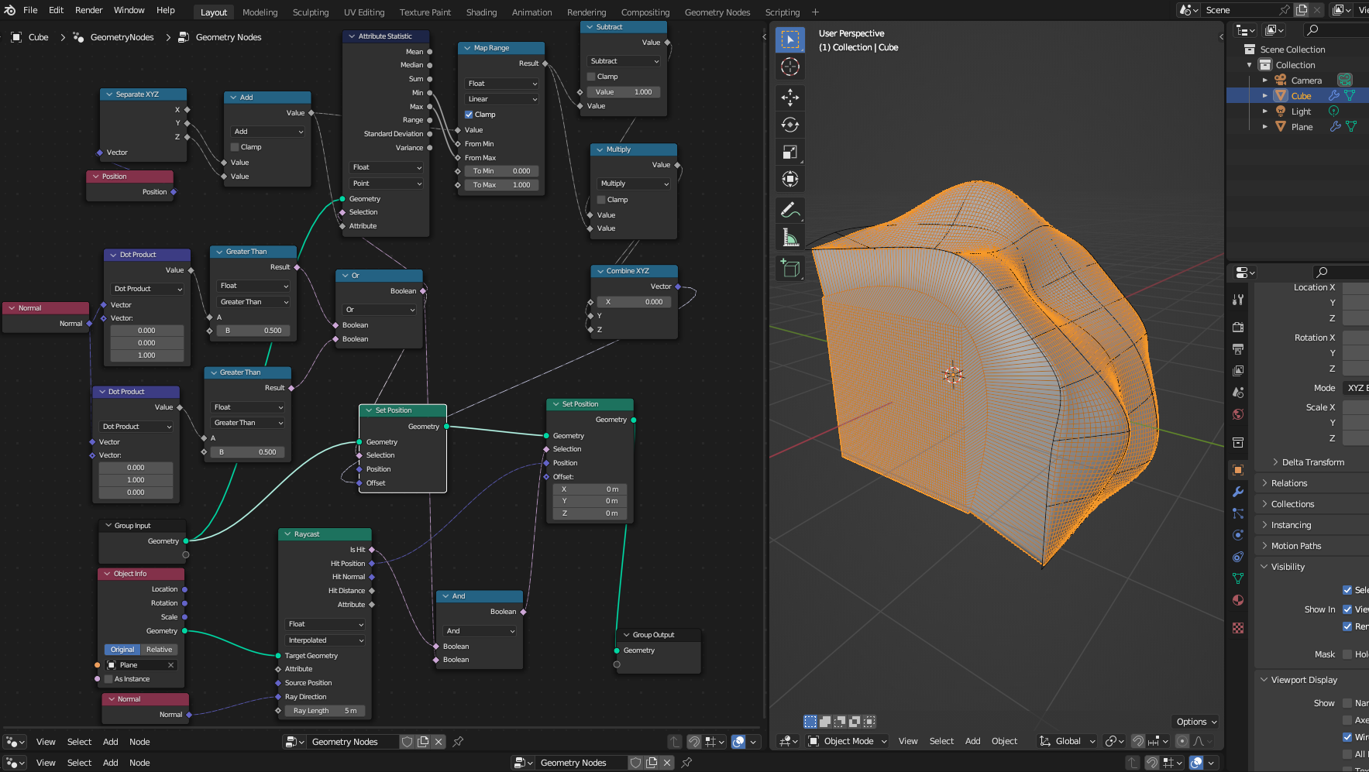Toggle Clamp checkbox in Map Range node
This screenshot has width=1369, height=772.
469,115
